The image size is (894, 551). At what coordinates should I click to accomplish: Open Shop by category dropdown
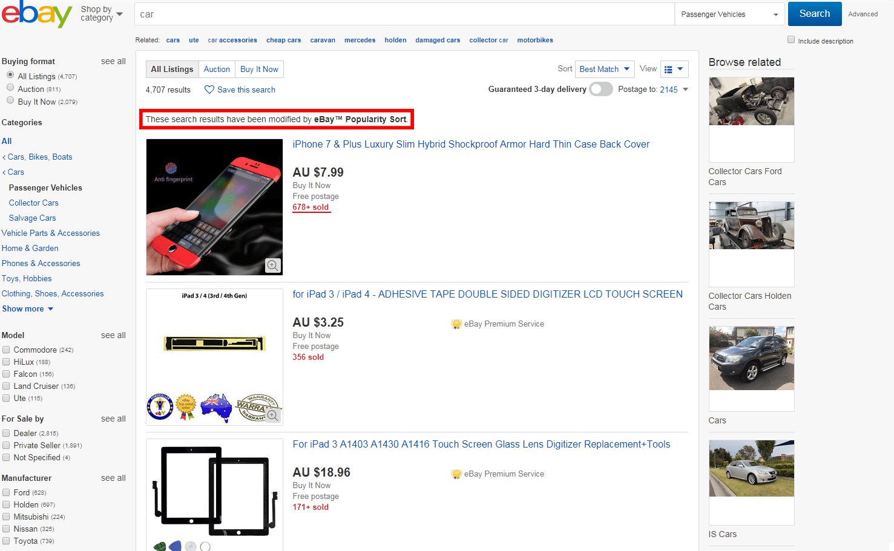102,13
